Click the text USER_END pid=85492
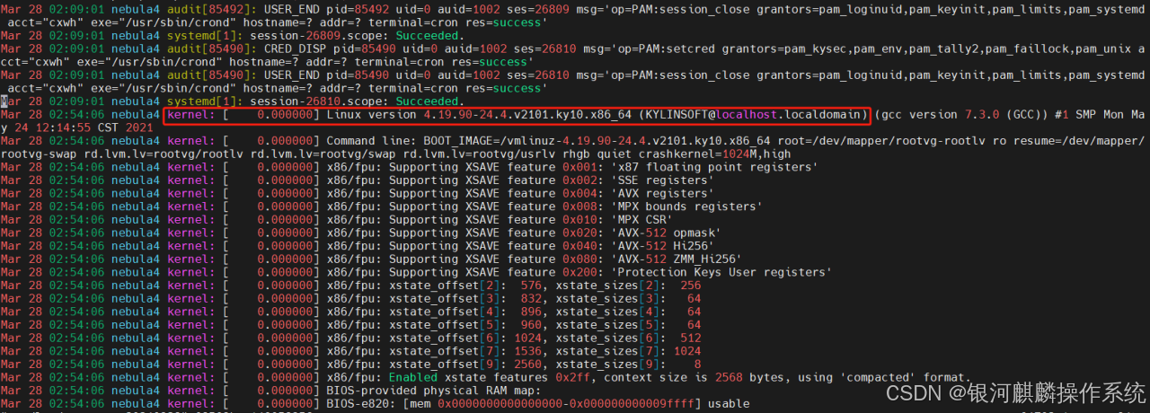 pyautogui.click(x=326, y=8)
